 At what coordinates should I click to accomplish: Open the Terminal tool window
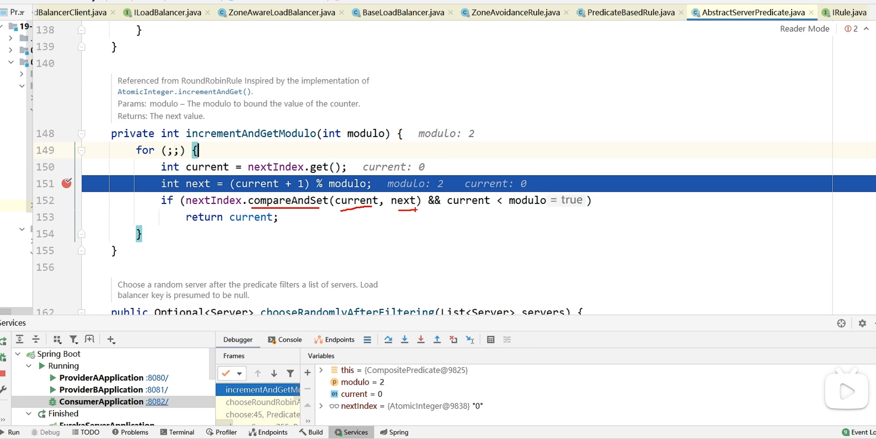[x=177, y=432]
